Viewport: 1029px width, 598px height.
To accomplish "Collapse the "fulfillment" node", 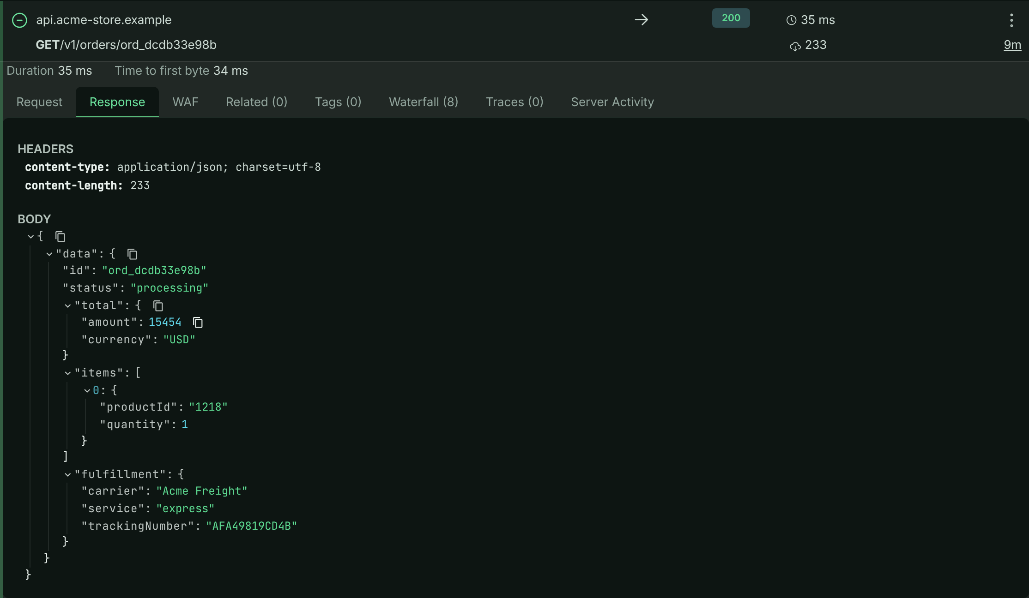I will point(67,475).
